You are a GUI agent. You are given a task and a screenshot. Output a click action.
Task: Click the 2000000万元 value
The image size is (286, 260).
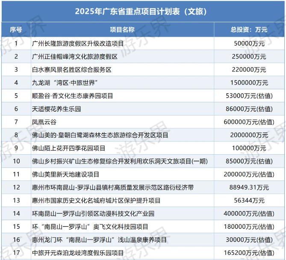pos(249,135)
